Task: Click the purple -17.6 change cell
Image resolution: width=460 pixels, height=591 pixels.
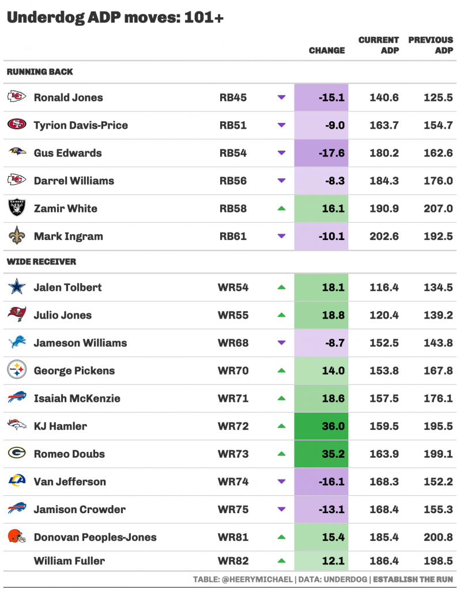Action: click(321, 153)
